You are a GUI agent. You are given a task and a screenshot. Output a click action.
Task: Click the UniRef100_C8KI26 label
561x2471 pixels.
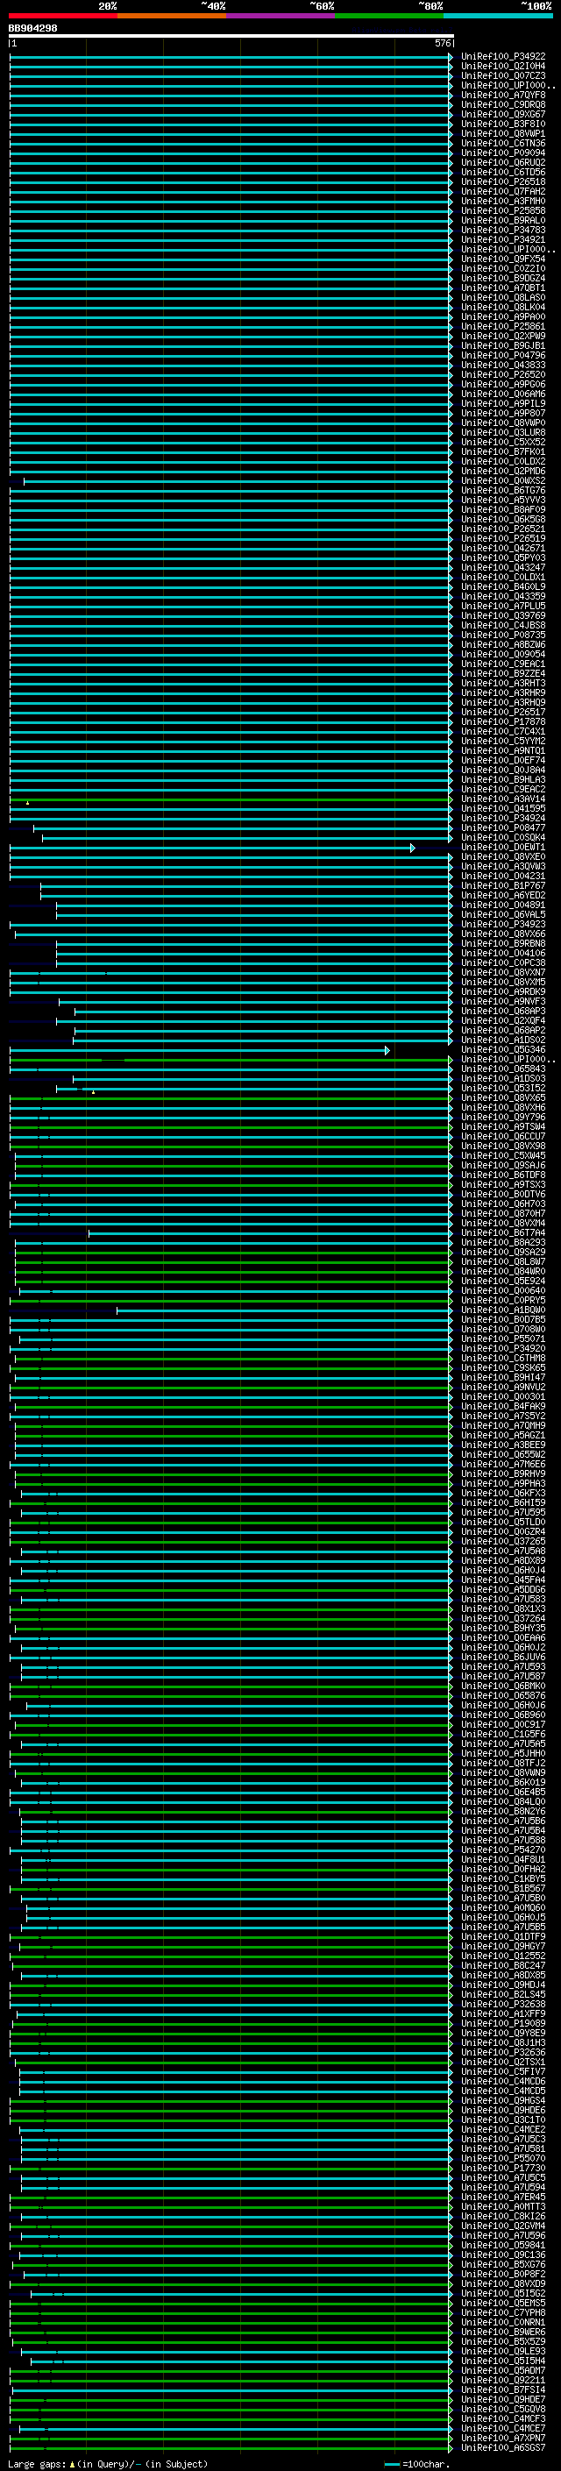[x=502, y=2216]
